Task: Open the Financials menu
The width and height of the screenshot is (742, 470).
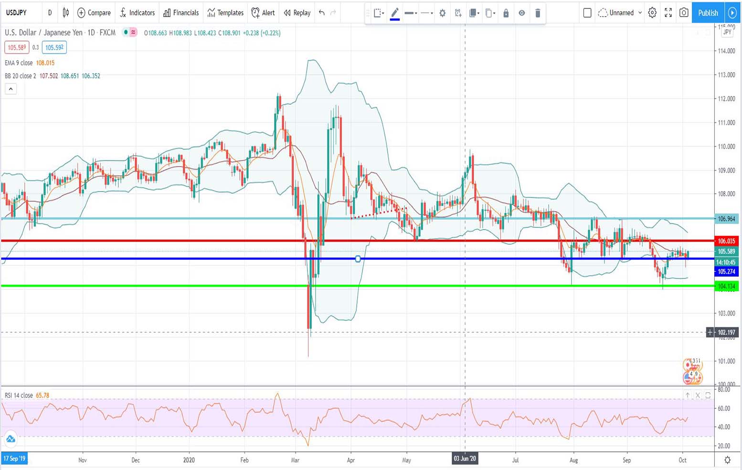Action: [x=181, y=13]
